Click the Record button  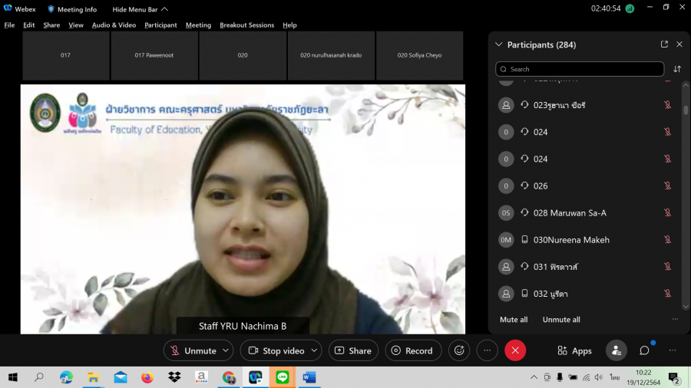pyautogui.click(x=412, y=350)
